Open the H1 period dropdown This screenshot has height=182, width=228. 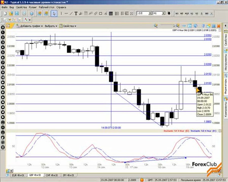tap(164, 13)
